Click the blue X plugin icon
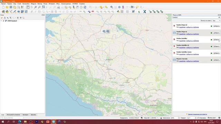Image resolution: width=221 pixels, height=124 pixels. pos(145,12)
